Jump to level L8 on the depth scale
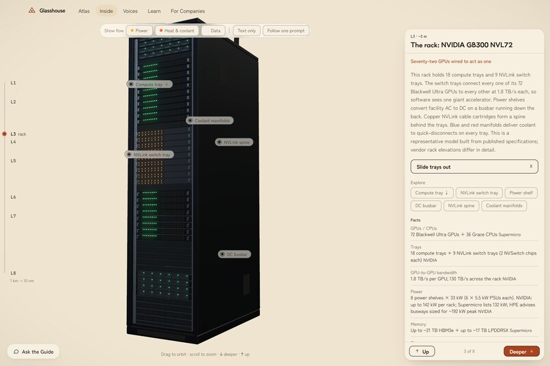 [x=13, y=273]
